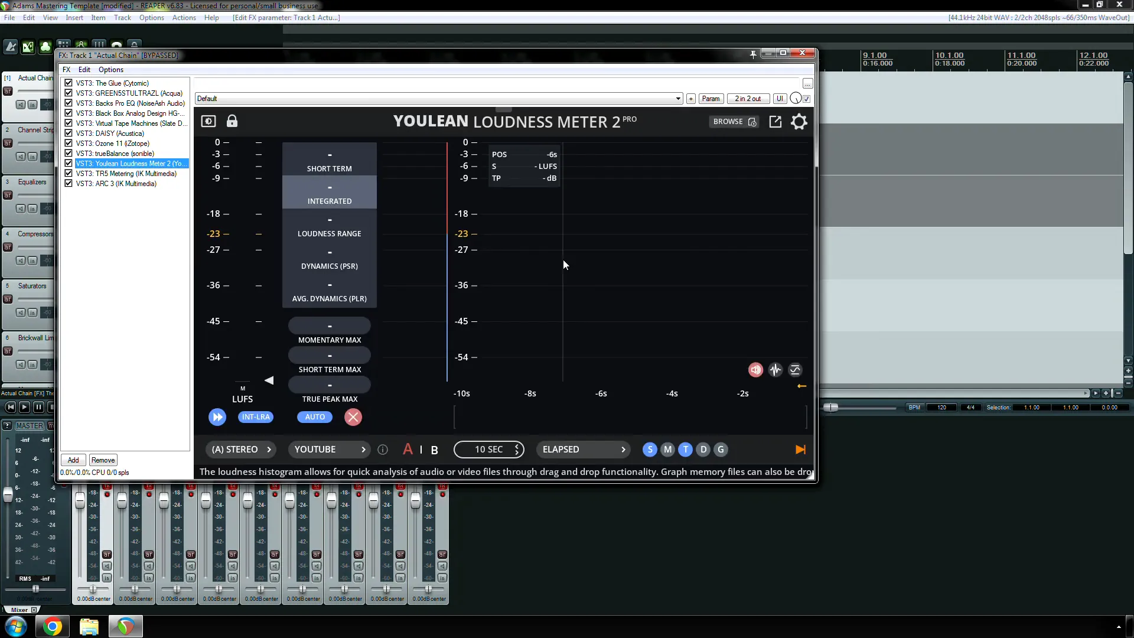Open the ELAPSED time mode dropdown

coord(584,450)
